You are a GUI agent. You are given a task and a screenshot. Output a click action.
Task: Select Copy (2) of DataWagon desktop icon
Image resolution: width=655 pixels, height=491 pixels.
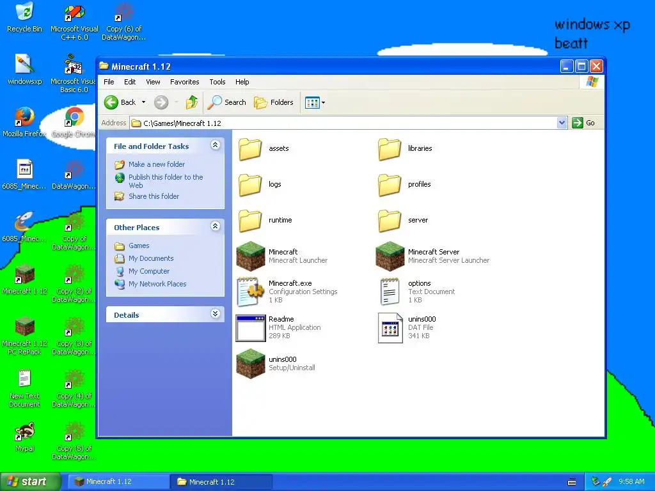(x=74, y=284)
